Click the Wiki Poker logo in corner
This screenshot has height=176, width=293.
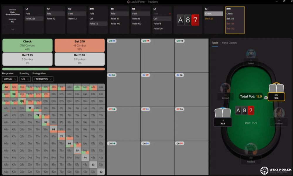point(276,170)
